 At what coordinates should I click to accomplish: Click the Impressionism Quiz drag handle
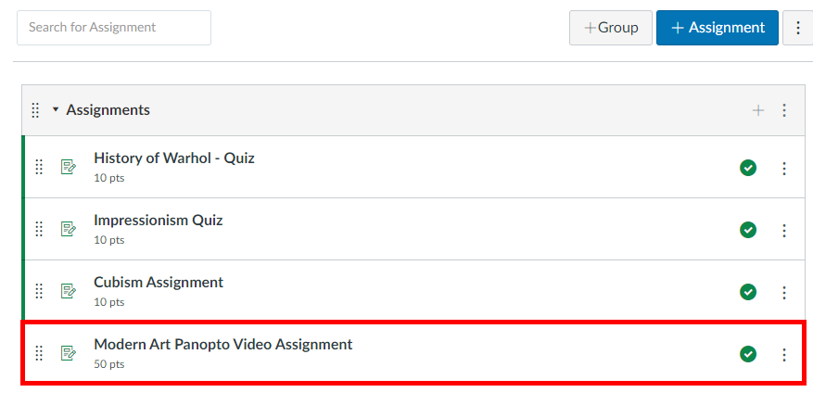pyautogui.click(x=39, y=229)
